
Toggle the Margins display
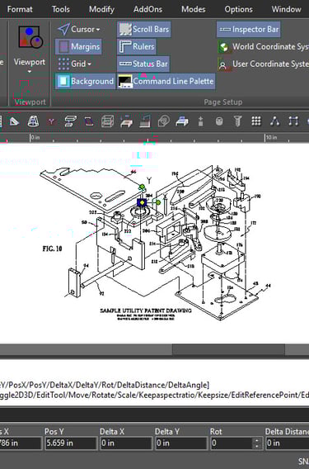78,47
